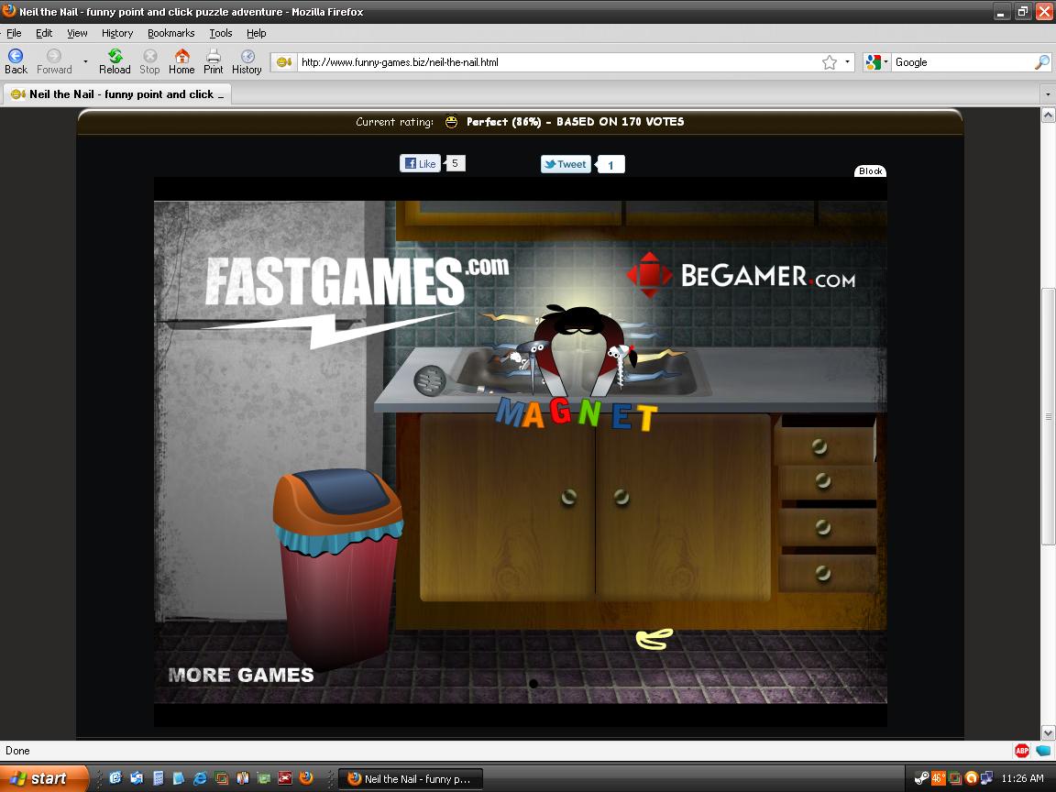
Task: Open the search engine selector dropdown
Action: [877, 62]
